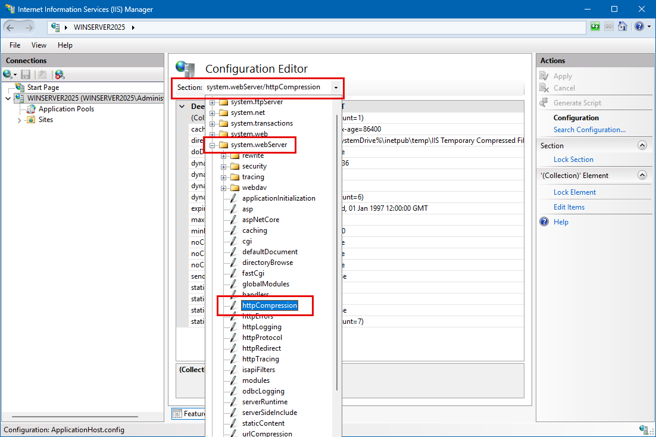Open the Section dropdown arrow
This screenshot has width=656, height=437.
click(x=336, y=88)
